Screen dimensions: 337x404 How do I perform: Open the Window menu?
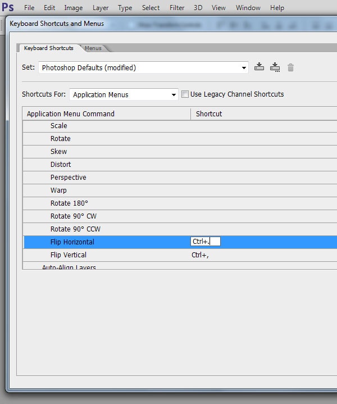click(248, 8)
